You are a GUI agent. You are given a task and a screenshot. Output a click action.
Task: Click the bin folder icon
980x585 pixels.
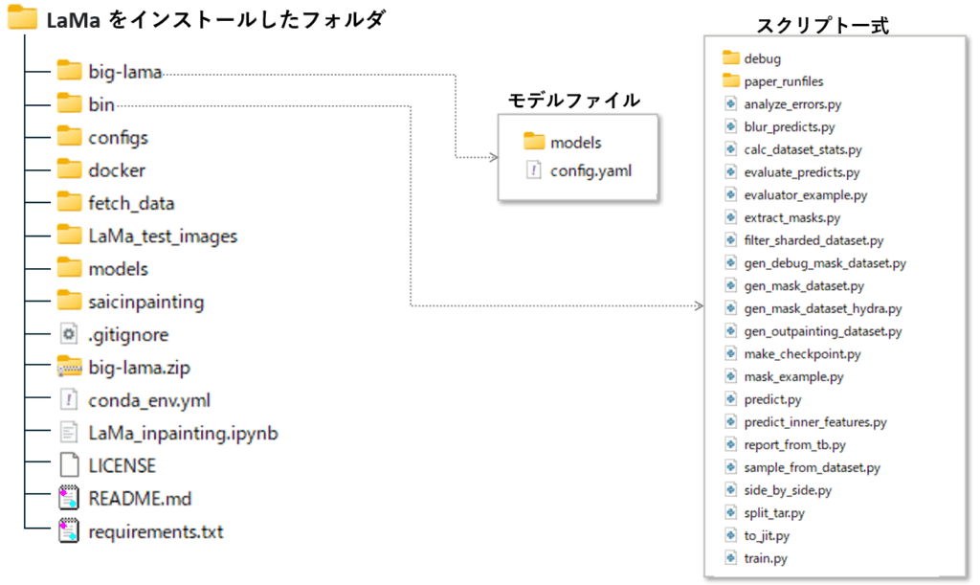pos(69,103)
